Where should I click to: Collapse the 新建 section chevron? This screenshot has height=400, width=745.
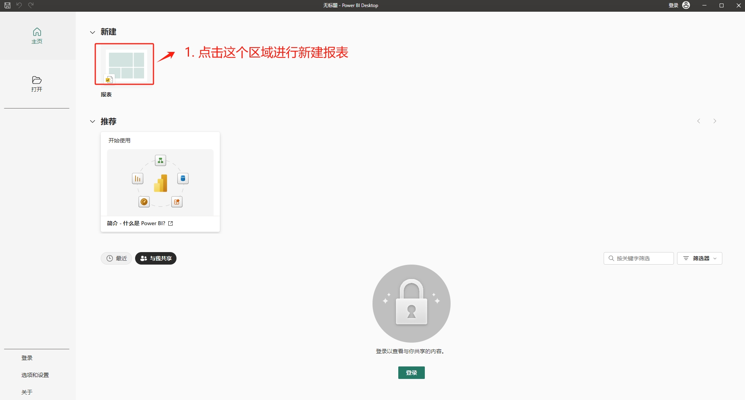pos(93,32)
